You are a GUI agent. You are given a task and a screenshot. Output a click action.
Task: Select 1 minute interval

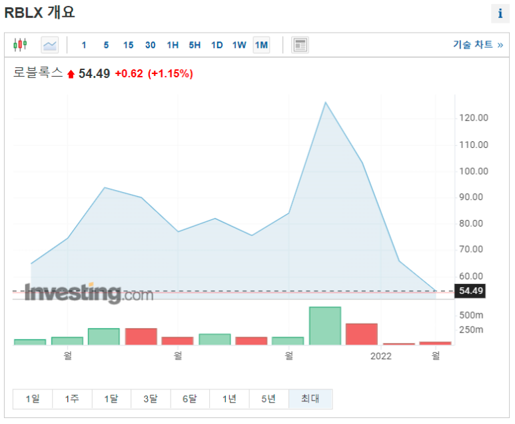[84, 45]
